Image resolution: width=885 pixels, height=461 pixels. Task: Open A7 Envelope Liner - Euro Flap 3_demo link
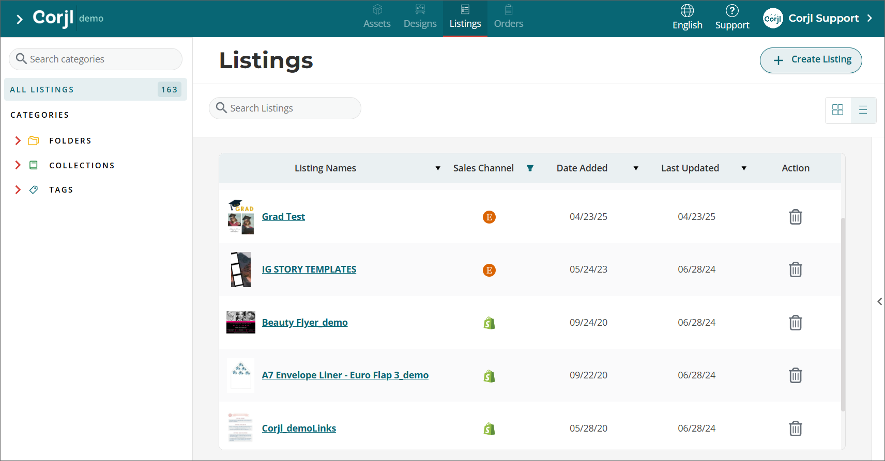pos(345,375)
